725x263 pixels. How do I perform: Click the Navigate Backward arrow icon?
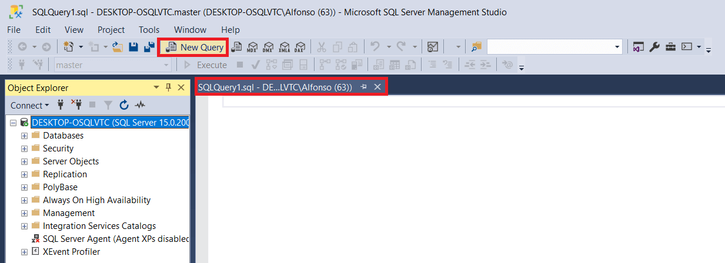(x=22, y=47)
